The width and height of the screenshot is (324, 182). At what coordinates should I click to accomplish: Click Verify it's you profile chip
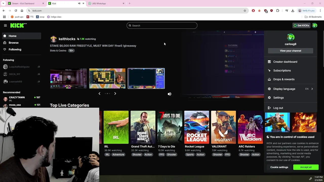click(307, 11)
